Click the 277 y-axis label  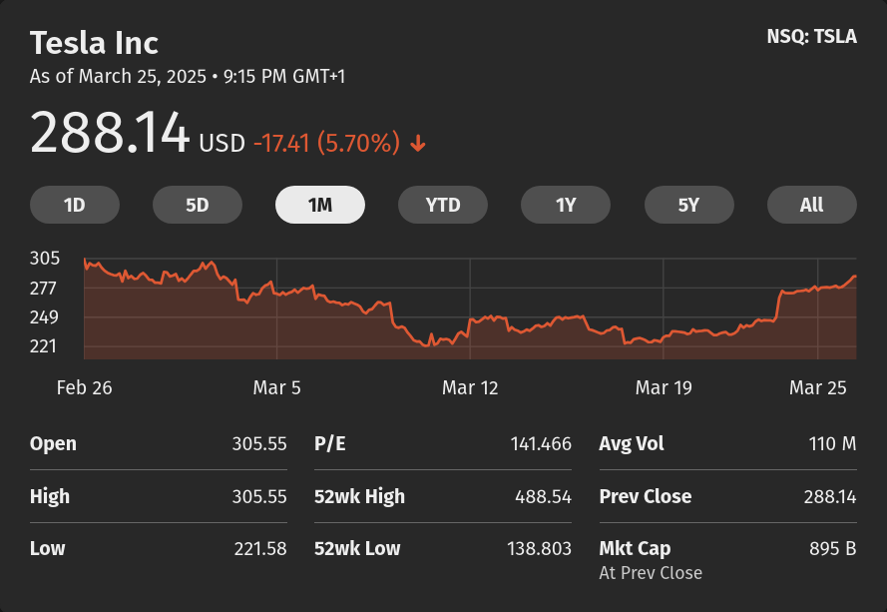pyautogui.click(x=43, y=289)
